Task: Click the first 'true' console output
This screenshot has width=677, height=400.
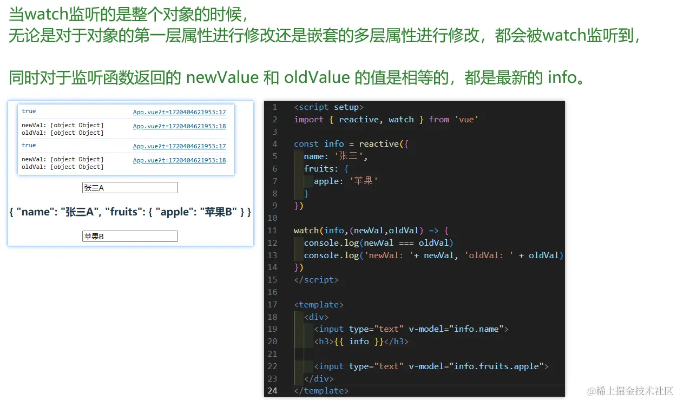Action: 29,112
